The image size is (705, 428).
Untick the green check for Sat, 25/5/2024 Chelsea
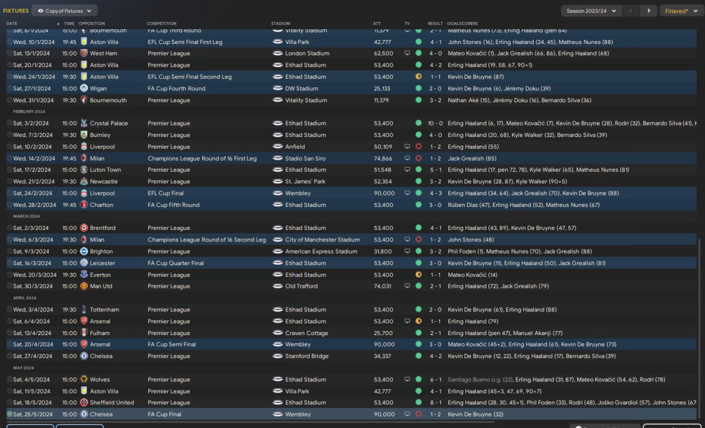pos(9,414)
